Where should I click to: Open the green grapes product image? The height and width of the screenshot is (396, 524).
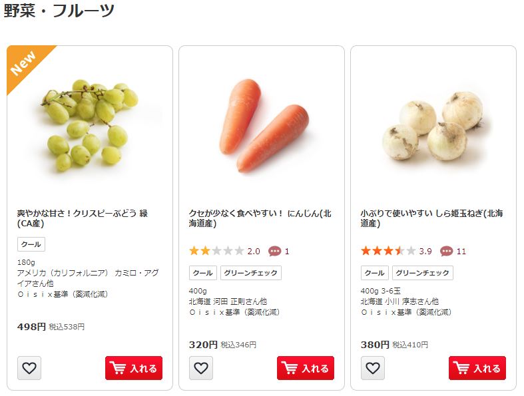click(90, 125)
